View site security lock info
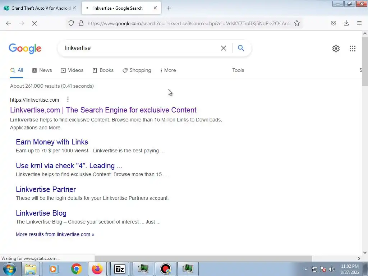 coord(81,23)
